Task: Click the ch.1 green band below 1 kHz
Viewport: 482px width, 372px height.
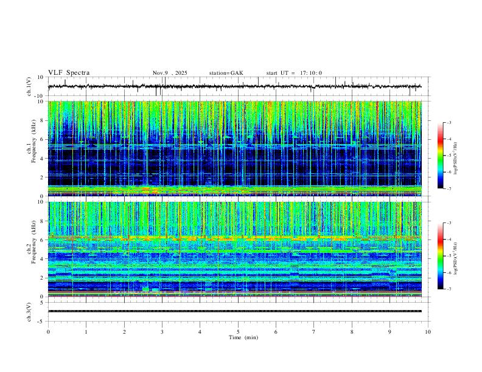Action: [234, 190]
